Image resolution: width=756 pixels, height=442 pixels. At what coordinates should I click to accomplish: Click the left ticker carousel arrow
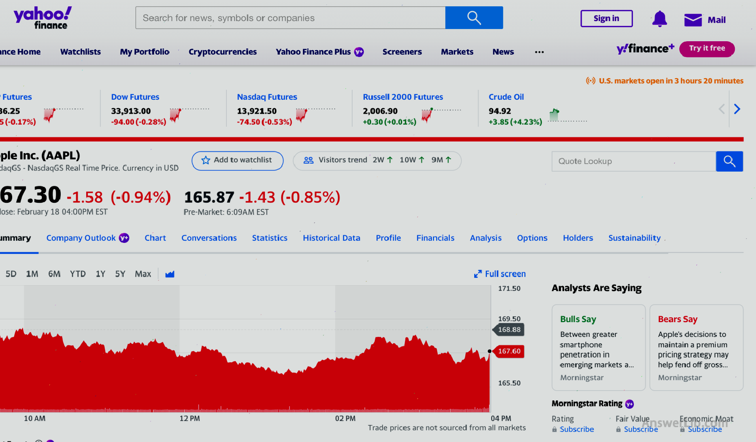point(722,109)
